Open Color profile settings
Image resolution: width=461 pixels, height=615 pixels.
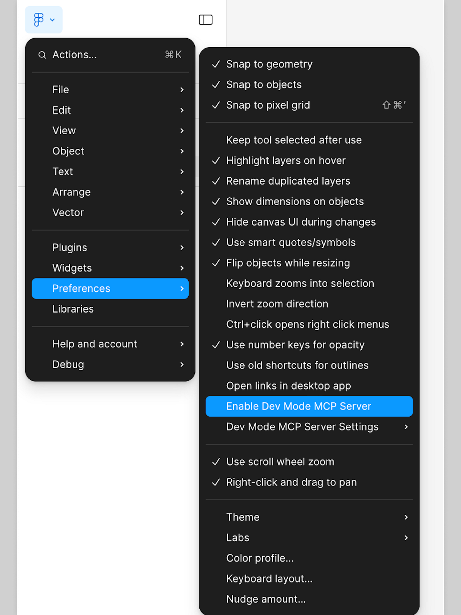pos(260,558)
